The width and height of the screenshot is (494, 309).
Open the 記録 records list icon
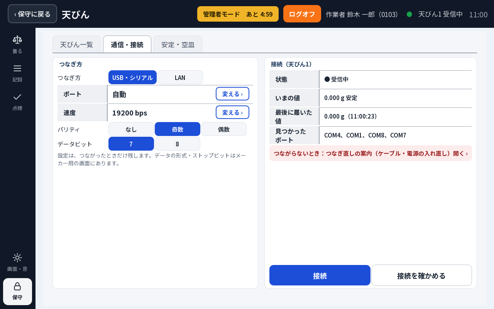17,68
